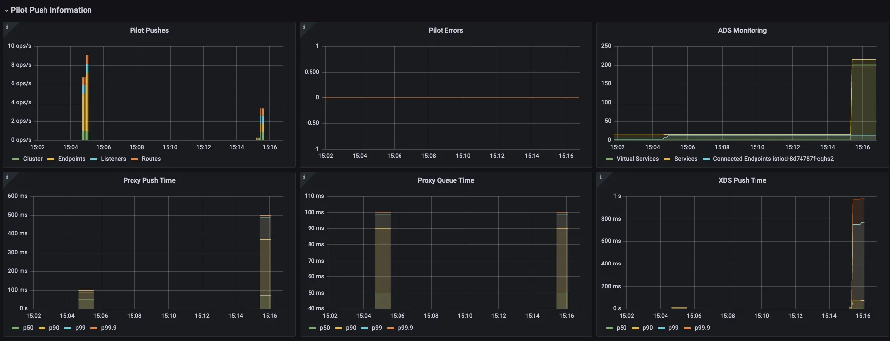This screenshot has width=890, height=341.
Task: Click the Cluster green color swatch
Action: pos(16,159)
